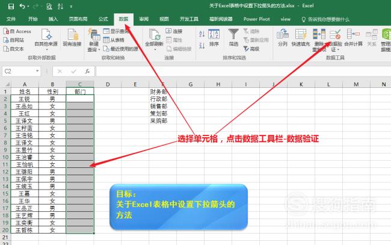The height and width of the screenshot is (245, 391).
Task: Click cell containing 姓名
Action: [25, 91]
